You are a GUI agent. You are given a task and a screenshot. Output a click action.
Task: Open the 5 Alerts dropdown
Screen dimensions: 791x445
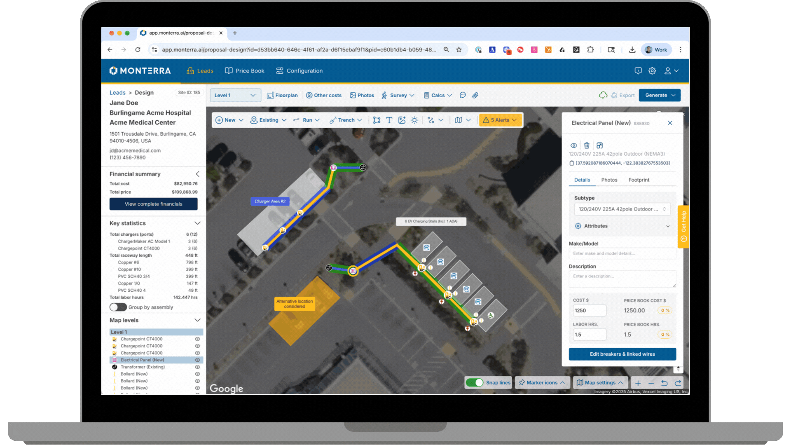click(501, 120)
